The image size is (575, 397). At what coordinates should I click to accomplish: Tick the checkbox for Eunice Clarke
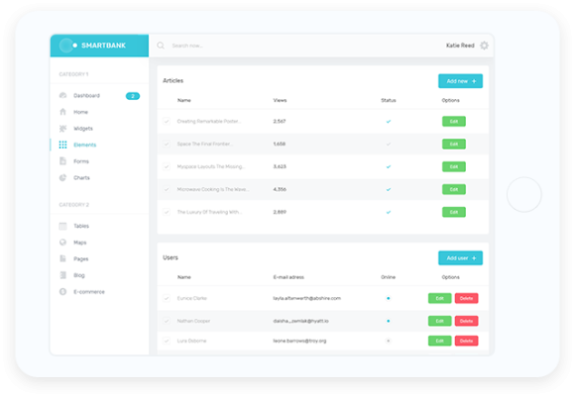tap(167, 298)
